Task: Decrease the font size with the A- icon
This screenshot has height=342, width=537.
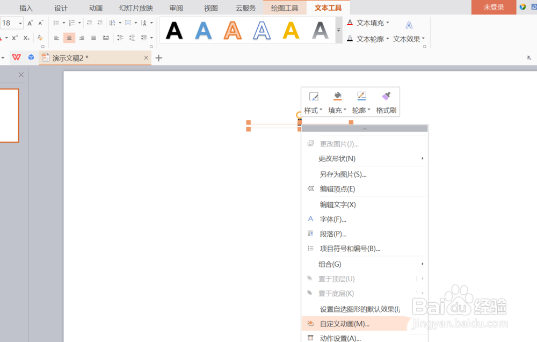Action: pos(40,23)
